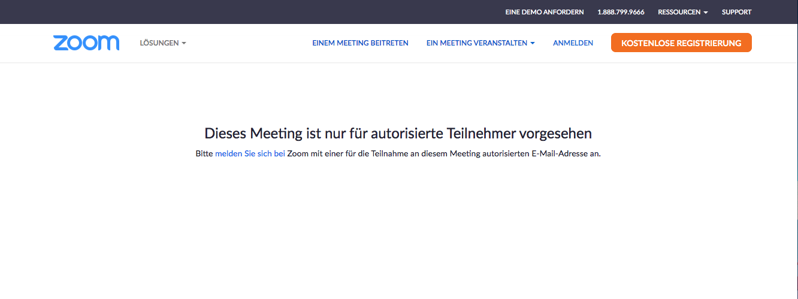The width and height of the screenshot is (798, 299).
Task: Click the caret beside EIN MEETING VERANSTALTEN
Action: [533, 43]
